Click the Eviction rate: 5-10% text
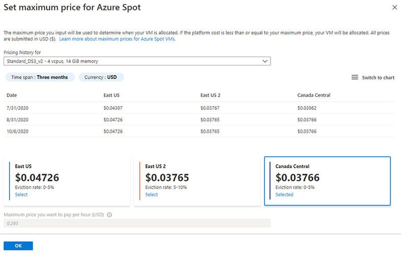This screenshot has width=401, height=255. [166, 187]
